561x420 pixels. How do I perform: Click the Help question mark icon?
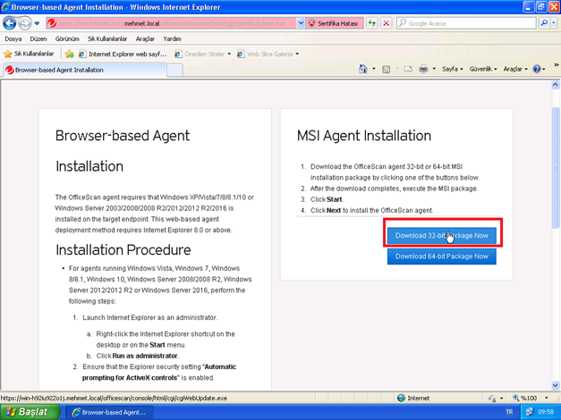(537, 69)
